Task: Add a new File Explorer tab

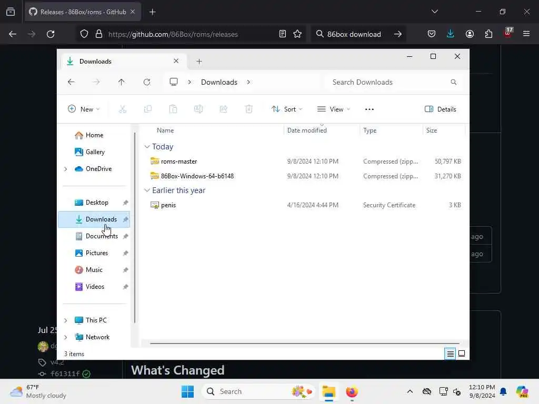Action: click(199, 62)
